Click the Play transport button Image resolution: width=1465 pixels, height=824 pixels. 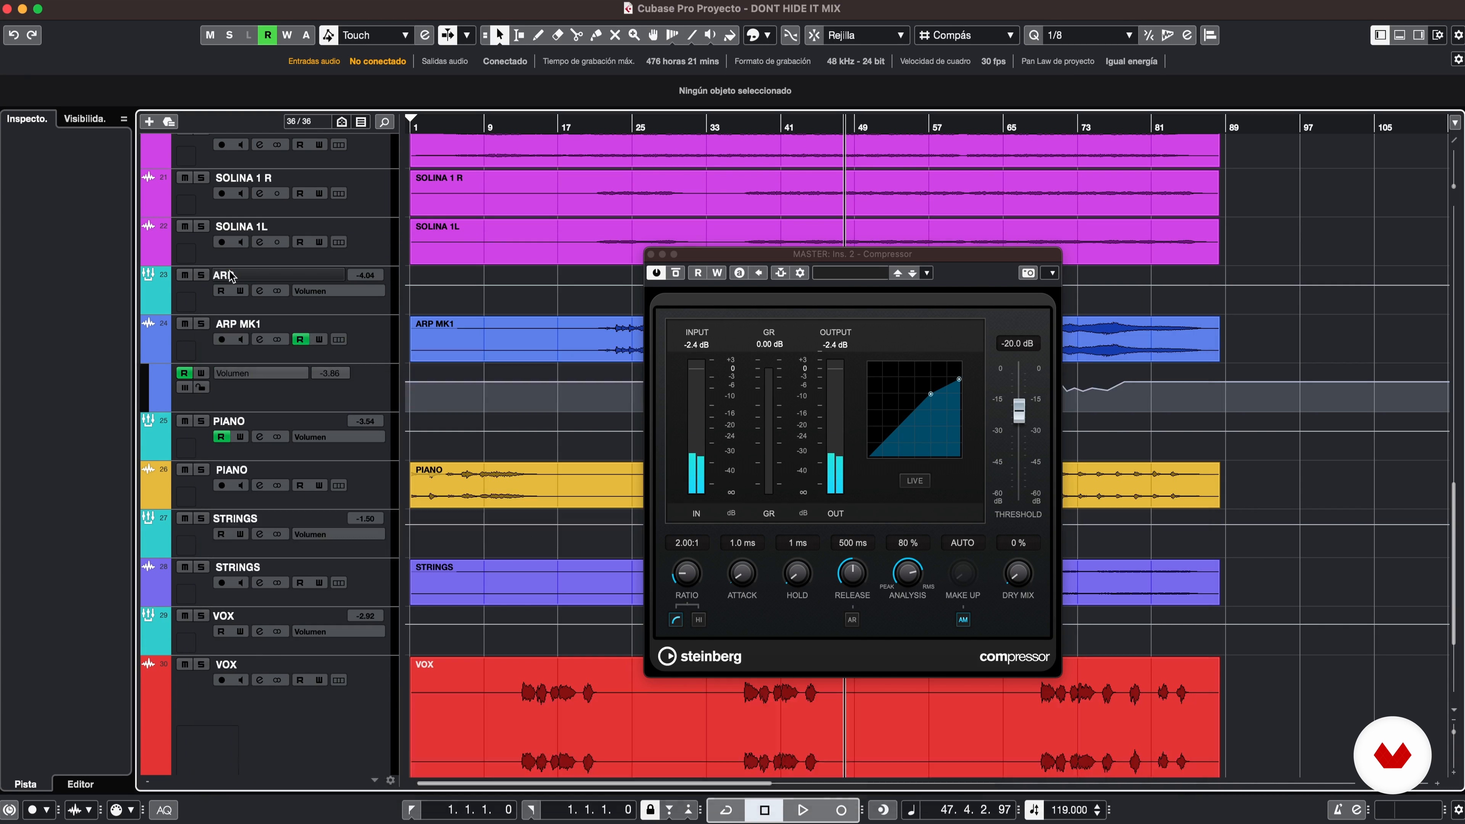click(x=802, y=810)
